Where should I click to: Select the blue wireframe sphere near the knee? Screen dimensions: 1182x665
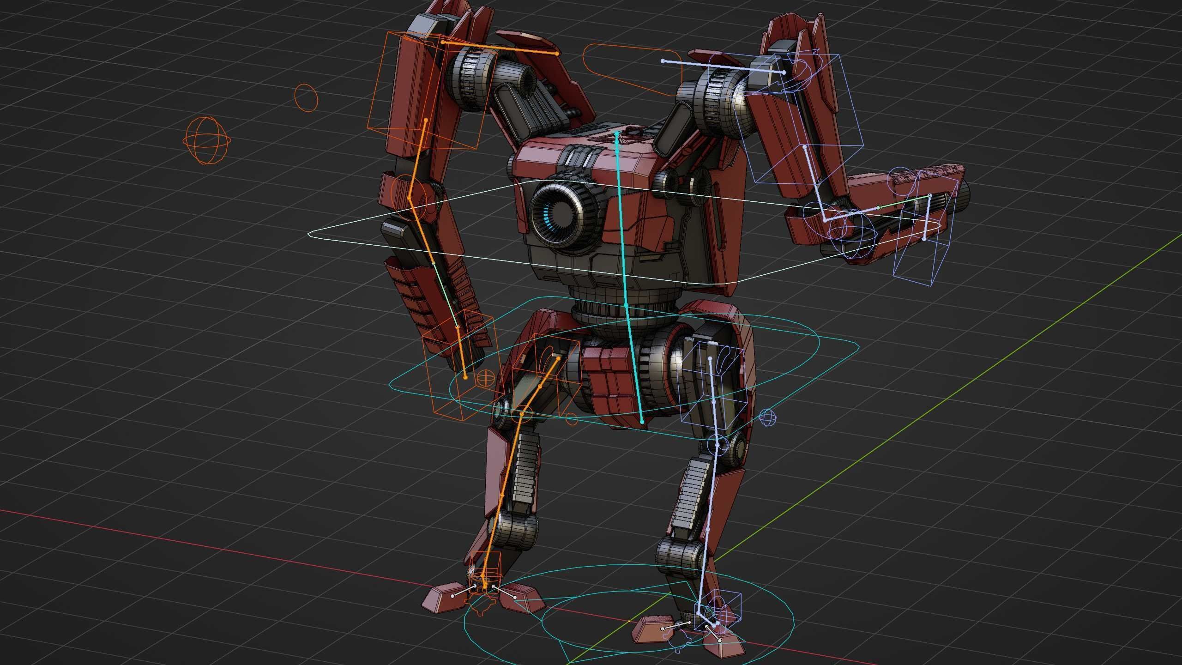point(767,417)
